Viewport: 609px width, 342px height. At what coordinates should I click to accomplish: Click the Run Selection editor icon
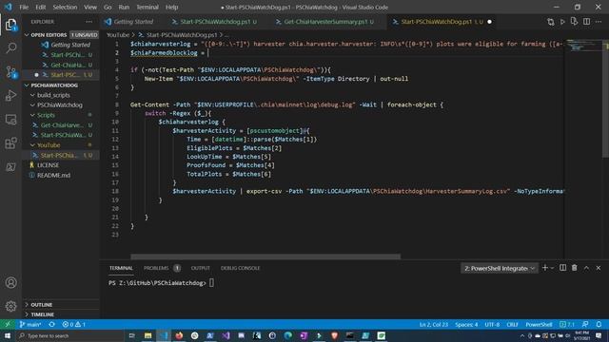tap(574, 22)
